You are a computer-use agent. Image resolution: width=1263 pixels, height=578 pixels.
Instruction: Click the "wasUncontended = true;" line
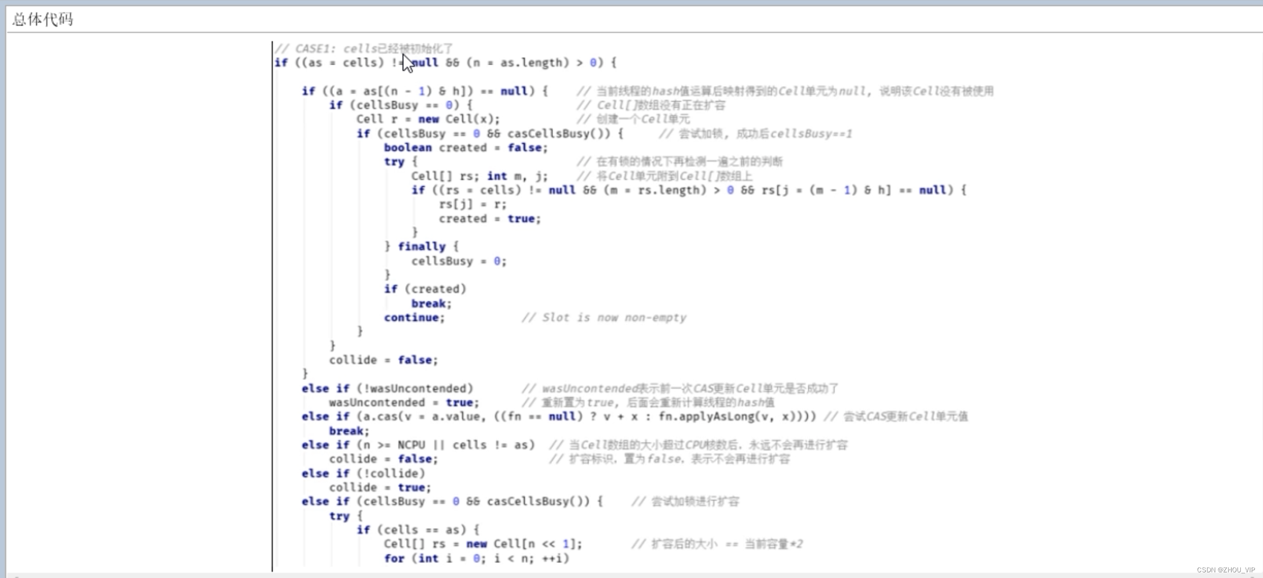(x=403, y=403)
